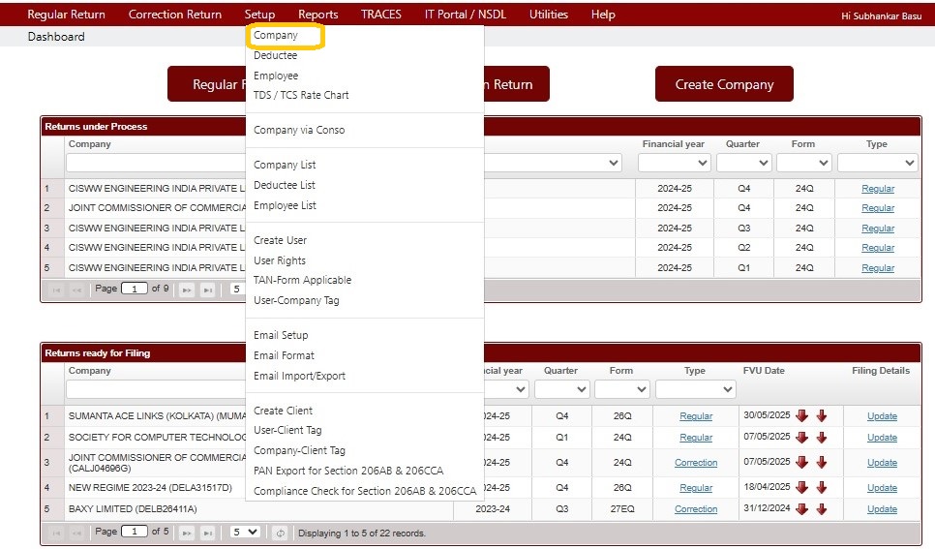
Task: Select Company from the Setup menu
Action: click(276, 35)
